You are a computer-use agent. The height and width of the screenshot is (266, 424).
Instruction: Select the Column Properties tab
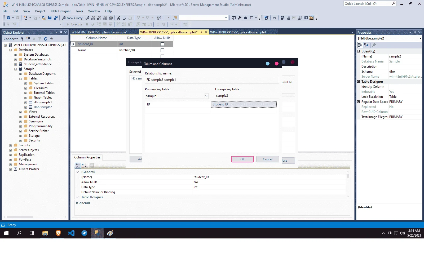coord(87,157)
